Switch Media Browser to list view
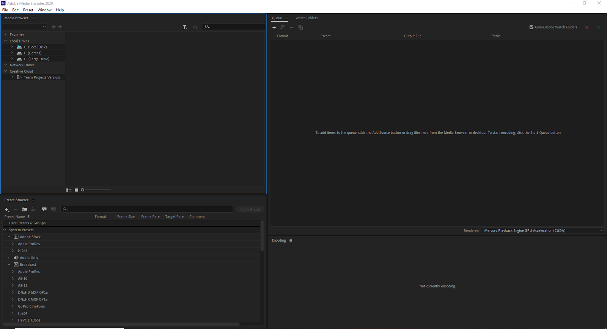The height and width of the screenshot is (329, 607). point(69,190)
